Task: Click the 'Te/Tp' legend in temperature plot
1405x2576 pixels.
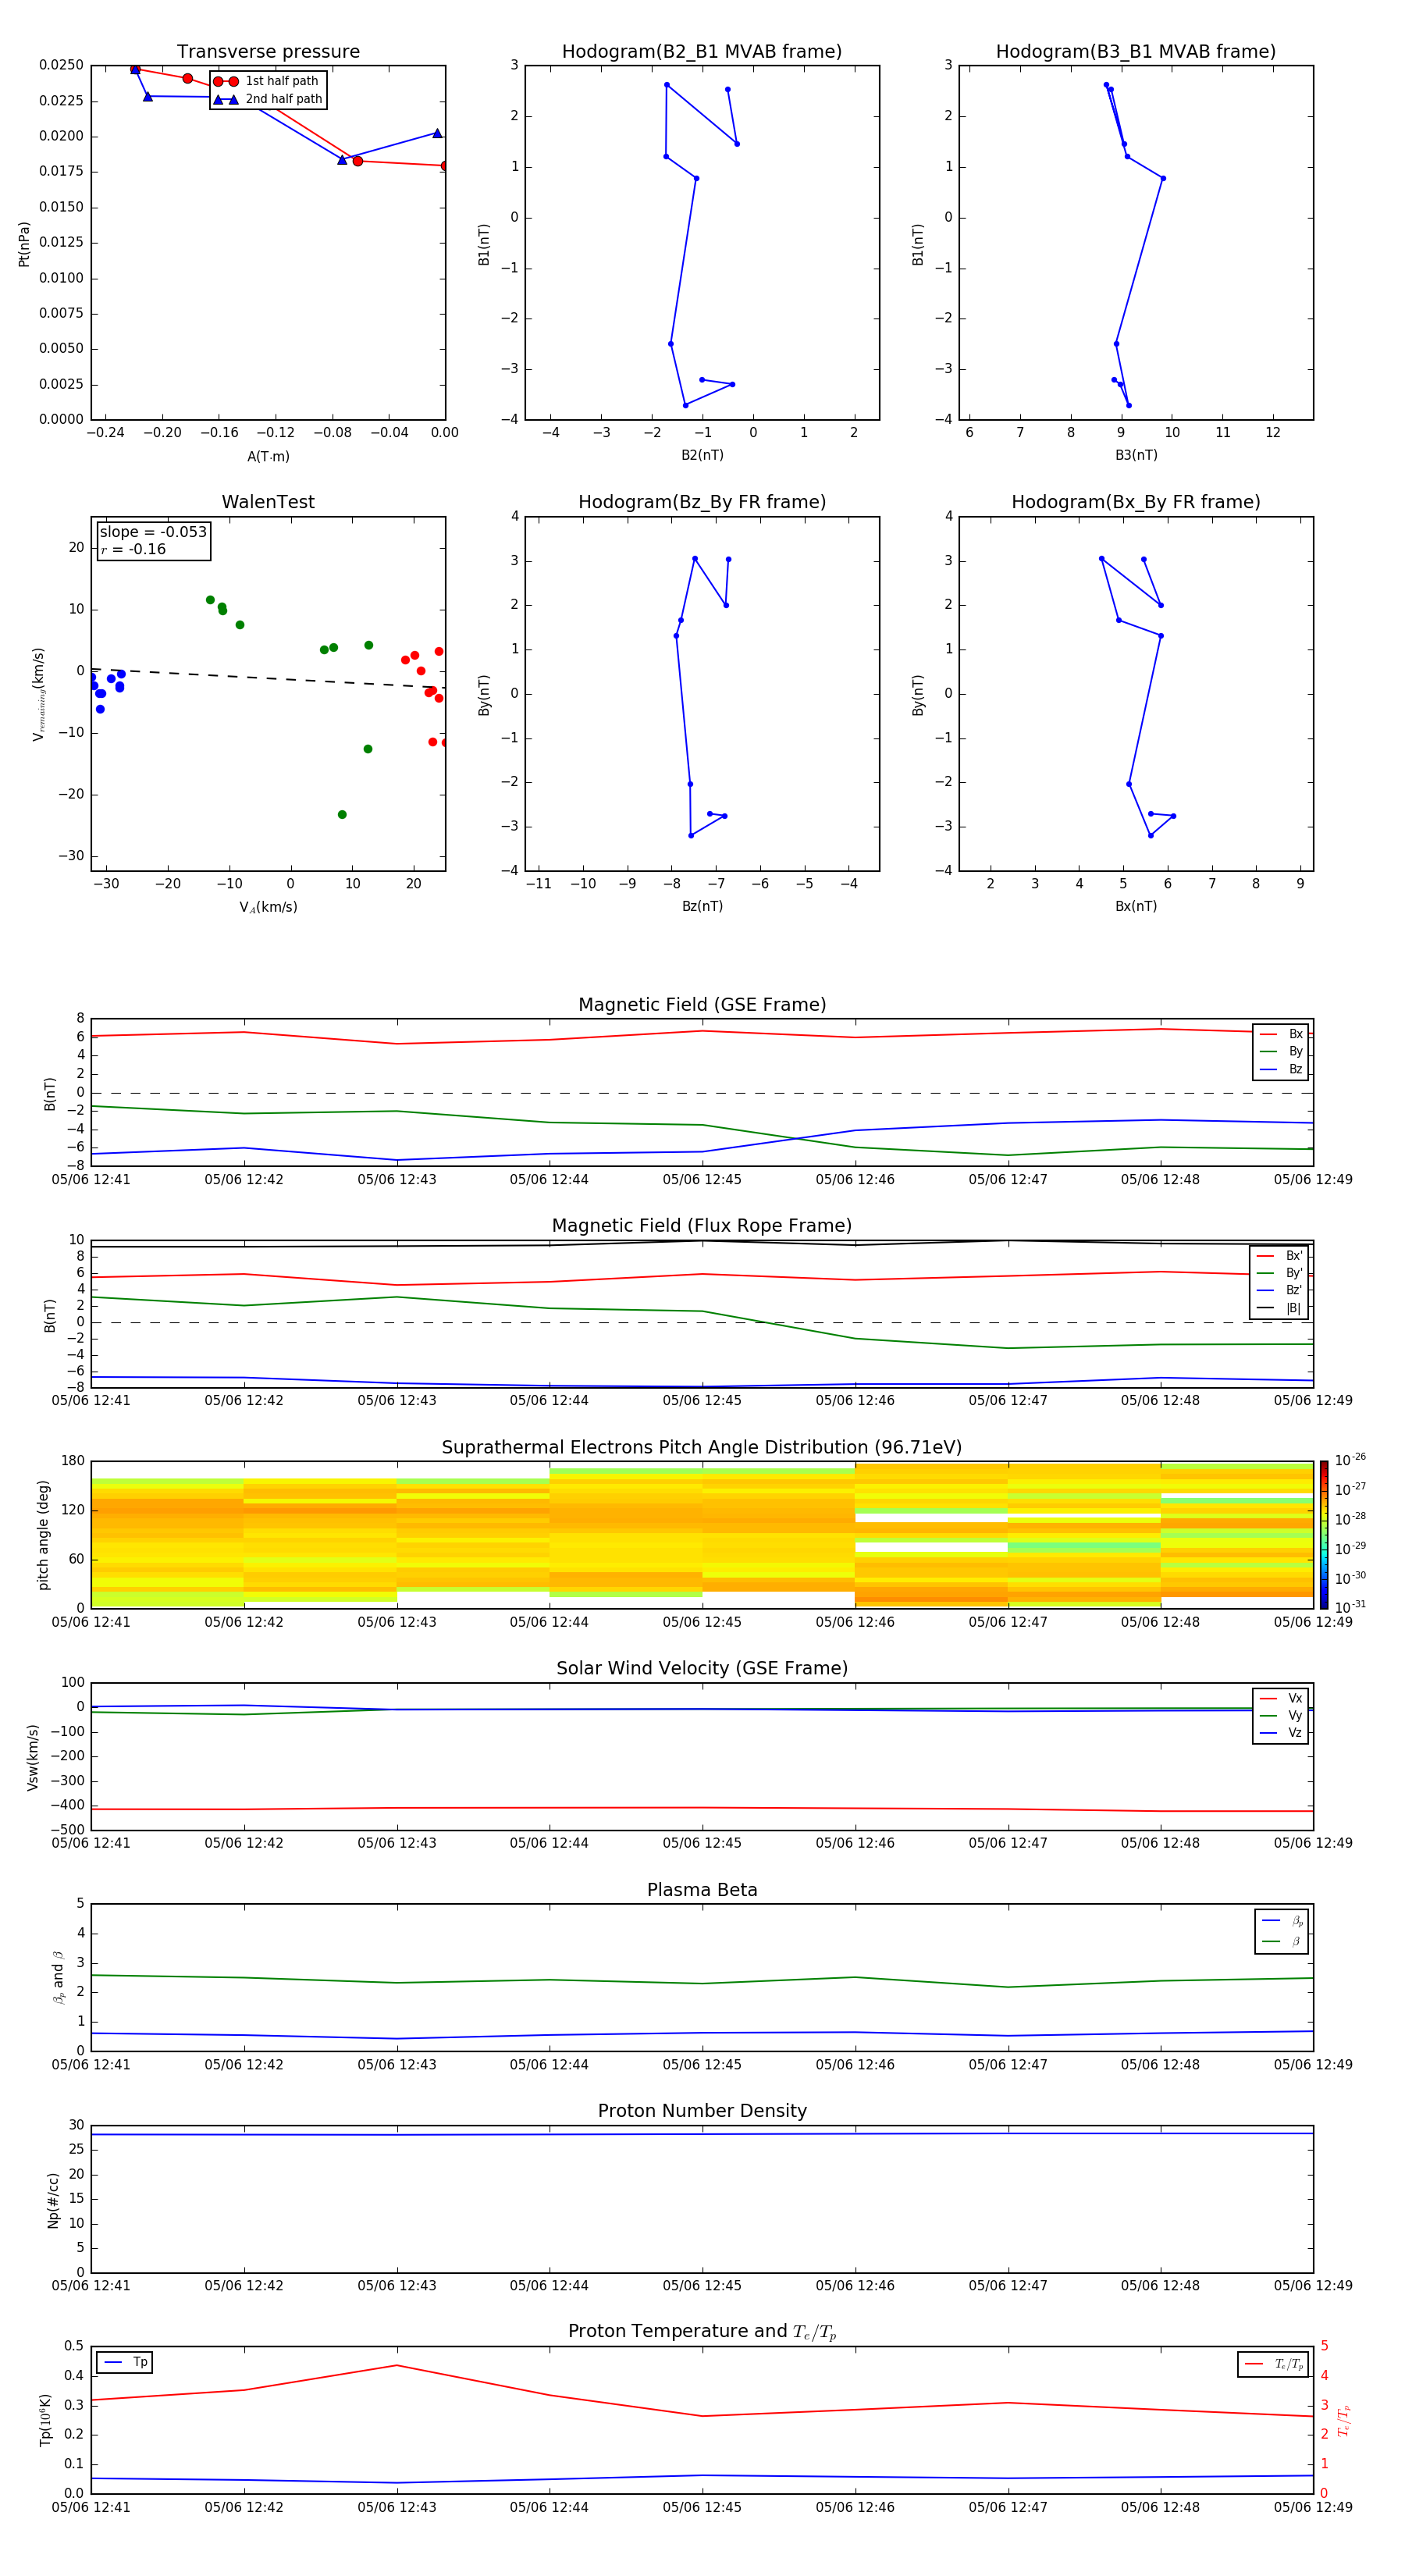Action: click(x=1273, y=2364)
